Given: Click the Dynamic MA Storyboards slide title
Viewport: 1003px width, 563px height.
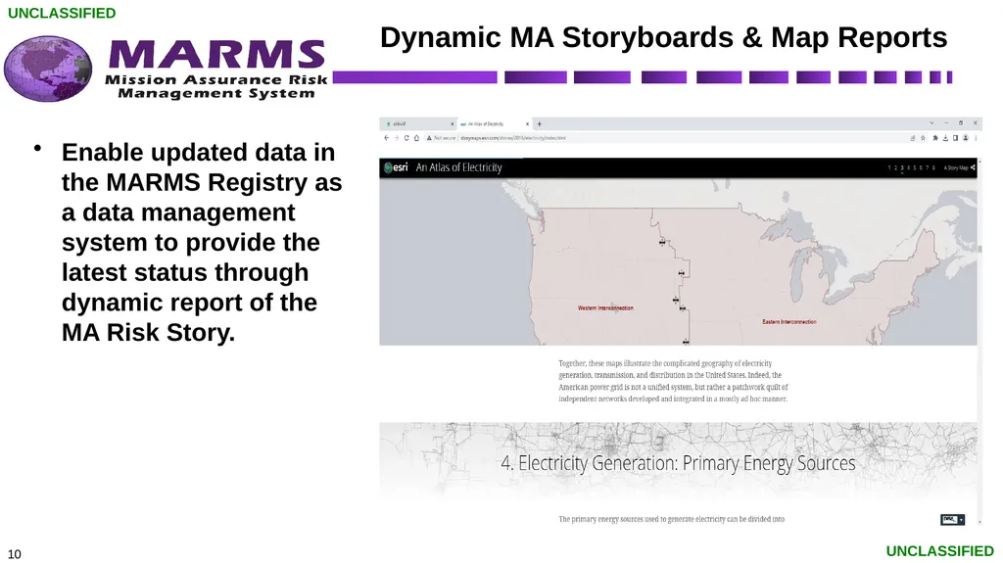Looking at the screenshot, I should [663, 37].
